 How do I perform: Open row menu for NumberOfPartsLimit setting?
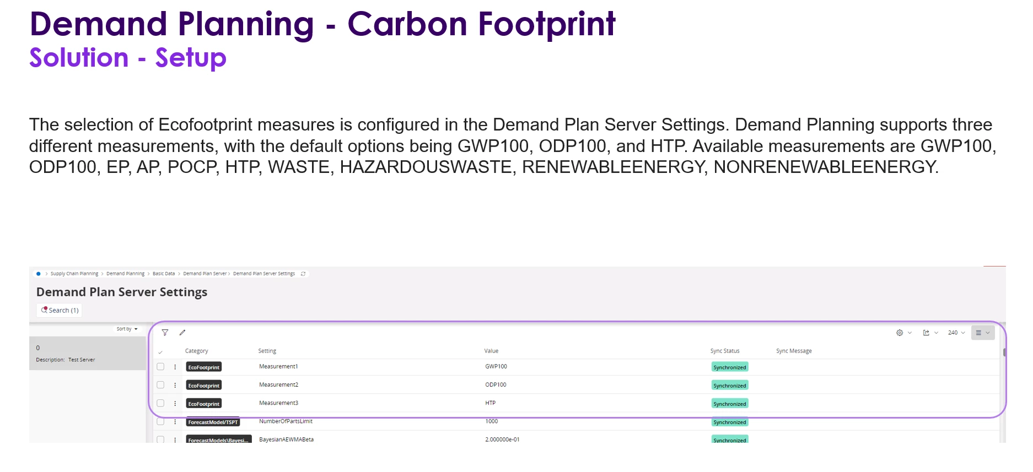point(175,422)
